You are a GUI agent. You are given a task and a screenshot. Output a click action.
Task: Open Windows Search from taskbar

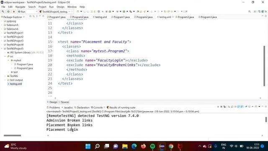97,146
